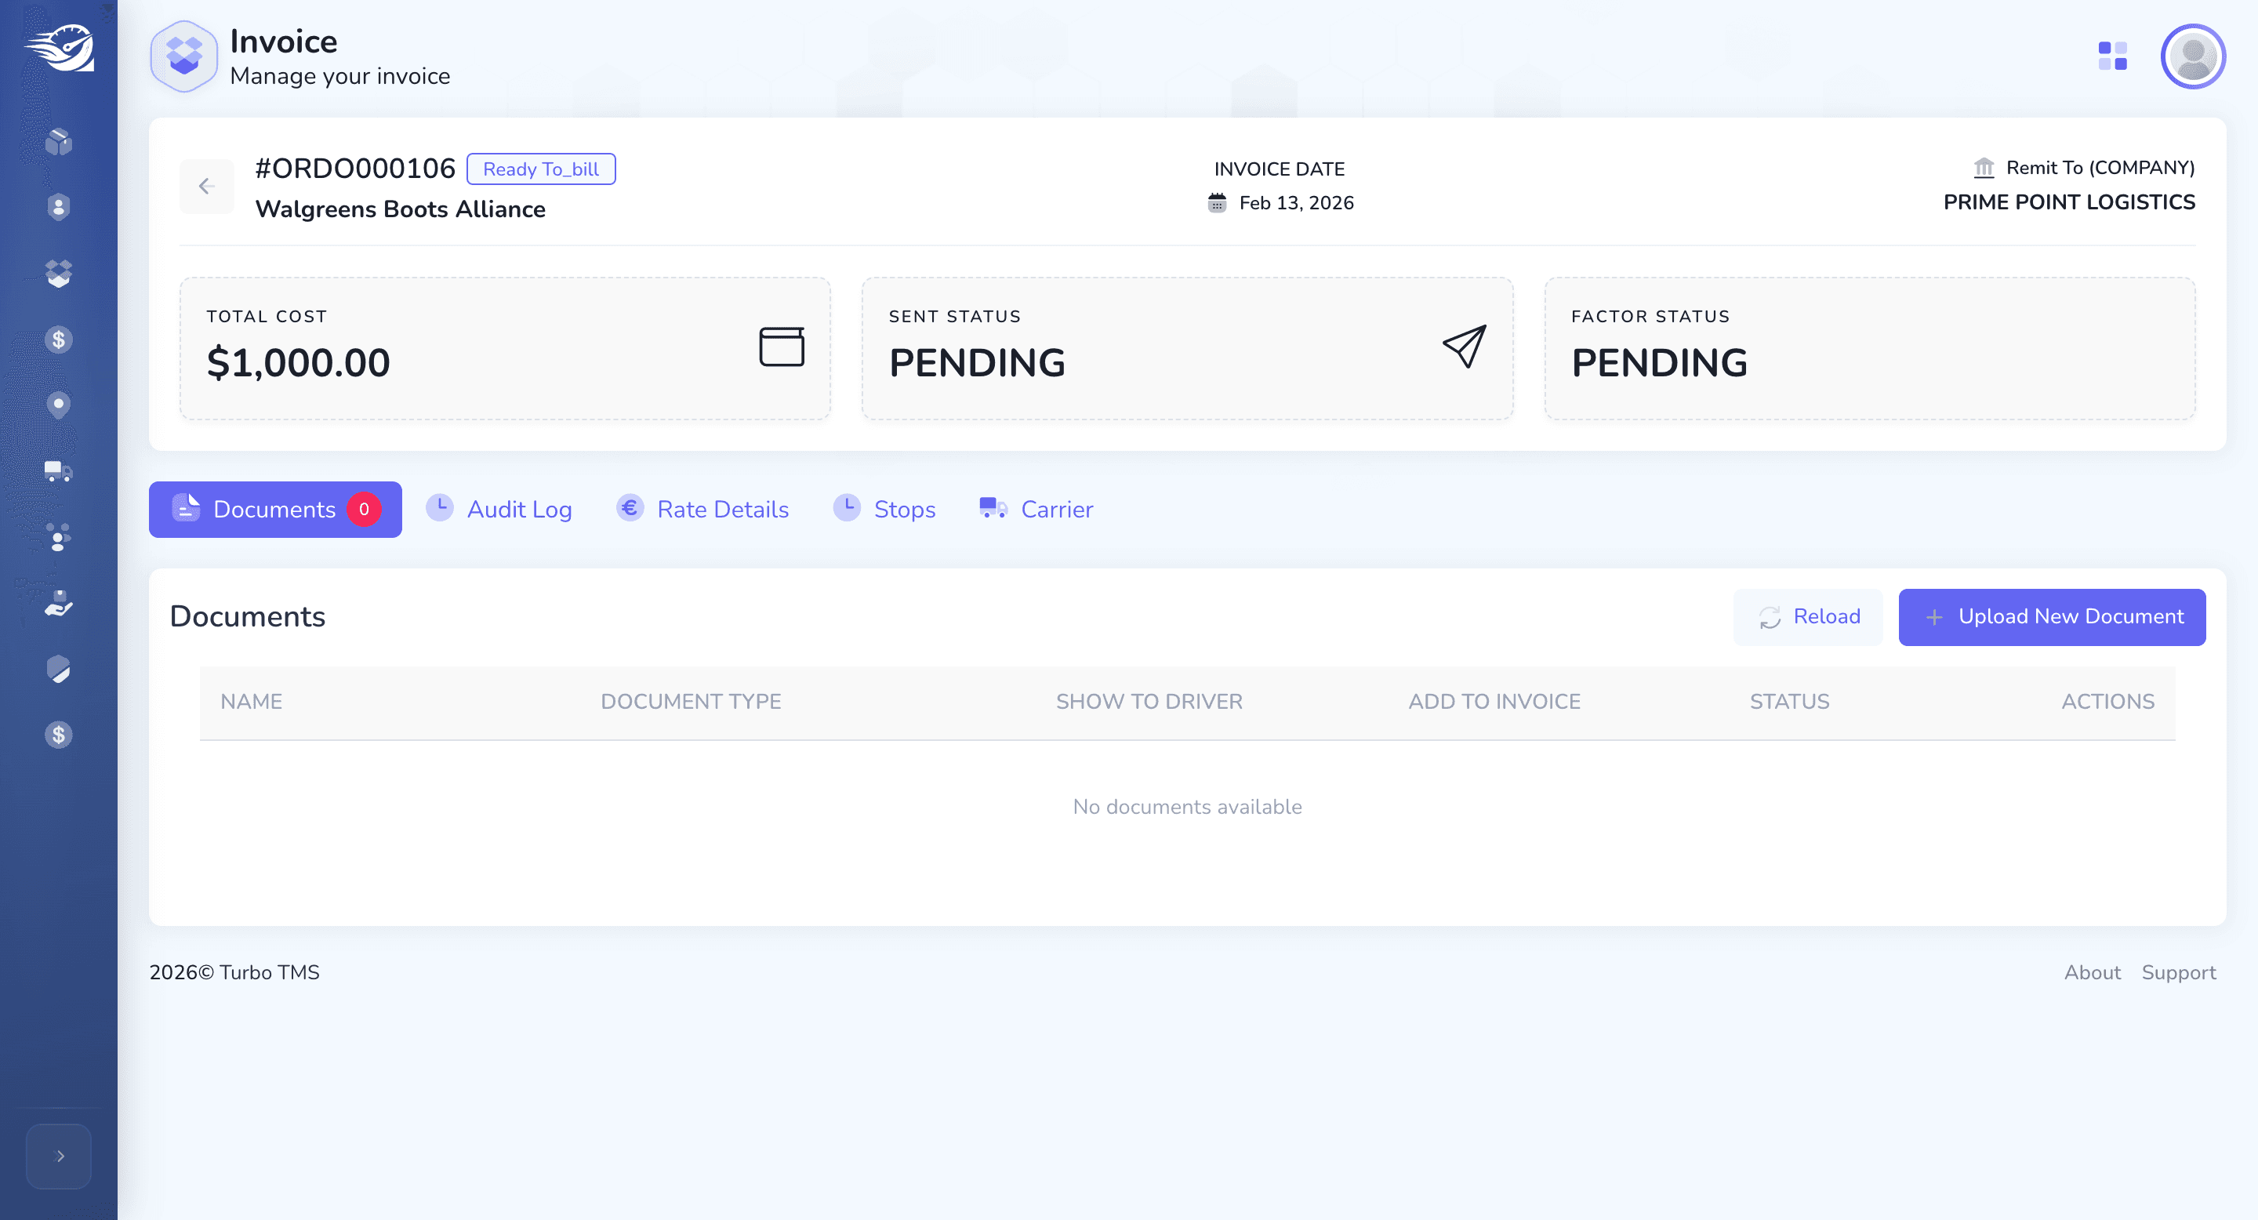Open the package box sidebar icon

tap(59, 141)
